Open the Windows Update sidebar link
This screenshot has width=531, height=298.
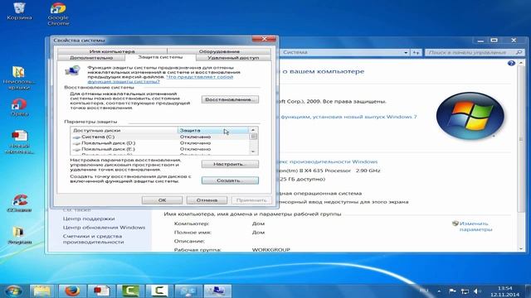pyautogui.click(x=104, y=228)
